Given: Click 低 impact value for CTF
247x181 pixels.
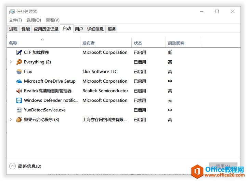Looking at the screenshot, I should (170, 52).
